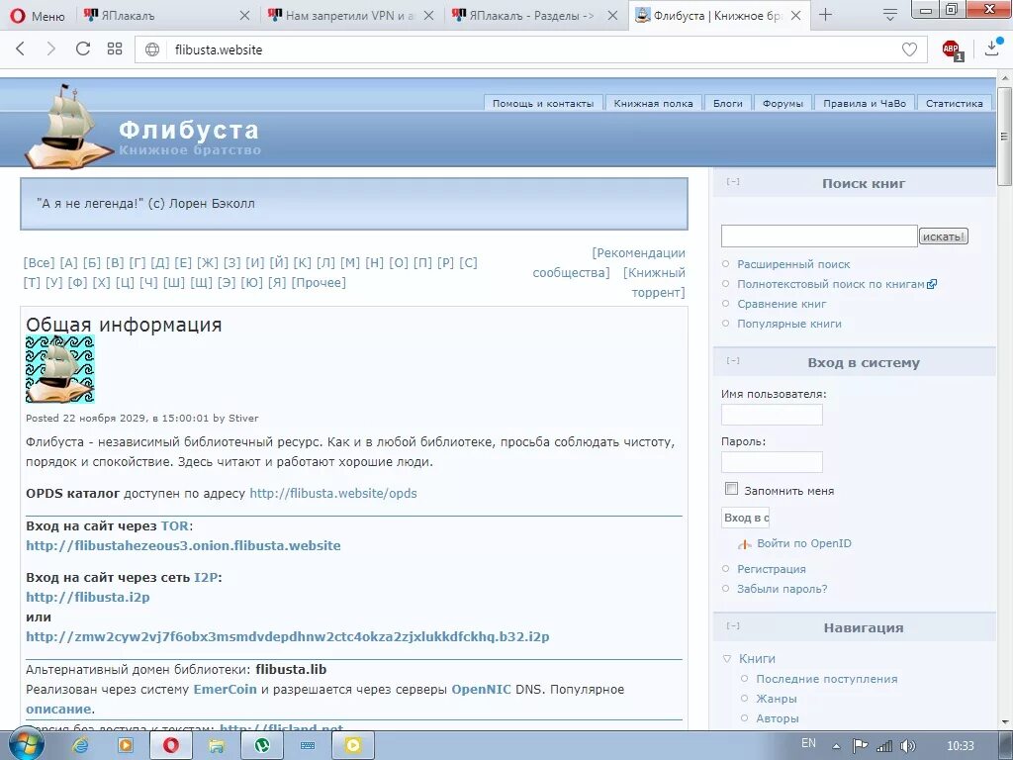This screenshot has width=1013, height=760.
Task: Click the 'Имя пользователя' input field
Action: (x=772, y=415)
